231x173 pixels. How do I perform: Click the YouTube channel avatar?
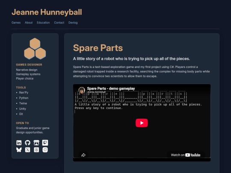82,90
